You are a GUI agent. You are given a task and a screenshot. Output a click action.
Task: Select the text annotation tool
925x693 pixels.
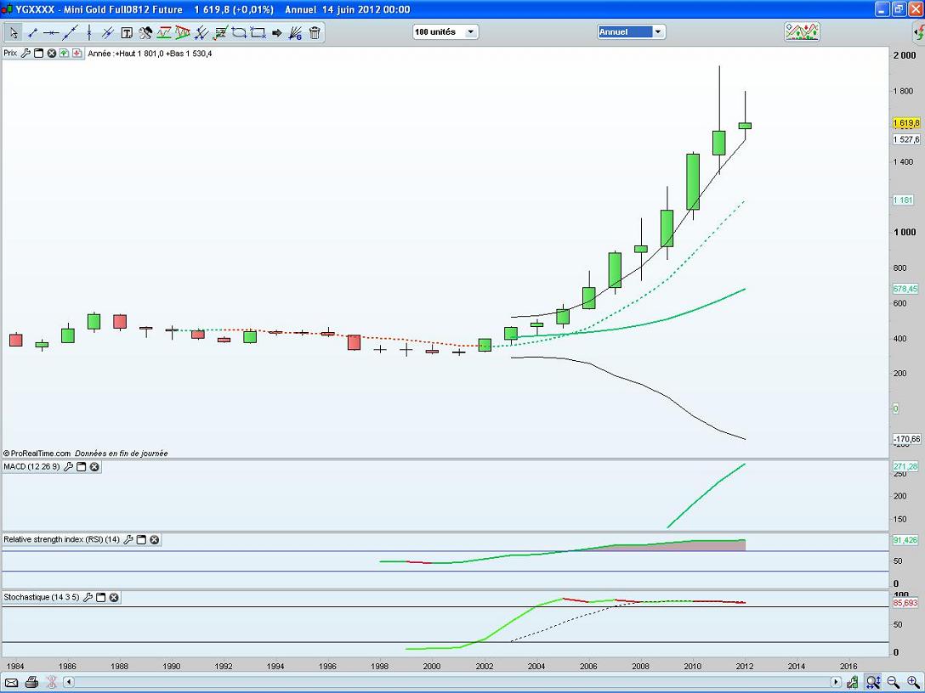(127, 33)
